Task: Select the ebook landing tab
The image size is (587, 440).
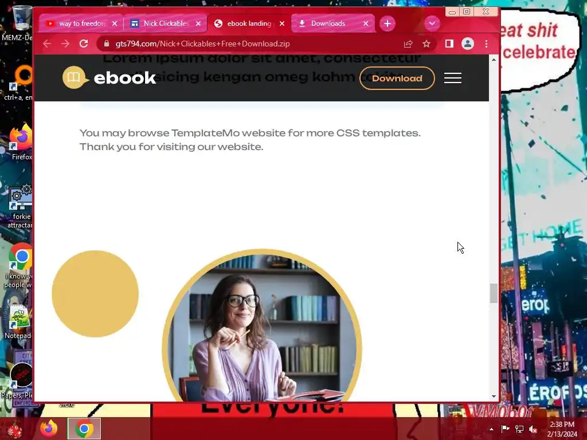Action: coord(249,23)
